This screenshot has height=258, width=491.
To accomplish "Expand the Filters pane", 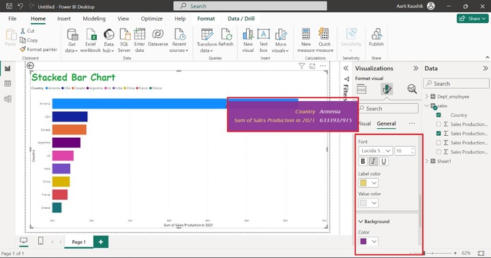I will pos(346,68).
